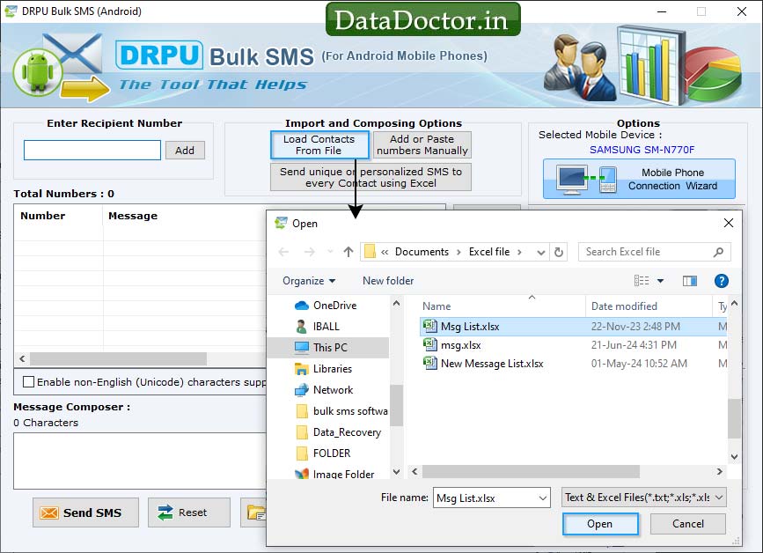Open the File name combo box dropdown
The image size is (763, 553).
[x=543, y=498]
